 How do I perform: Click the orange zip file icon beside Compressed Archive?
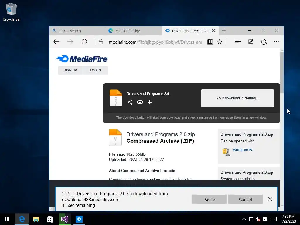(x=115, y=137)
